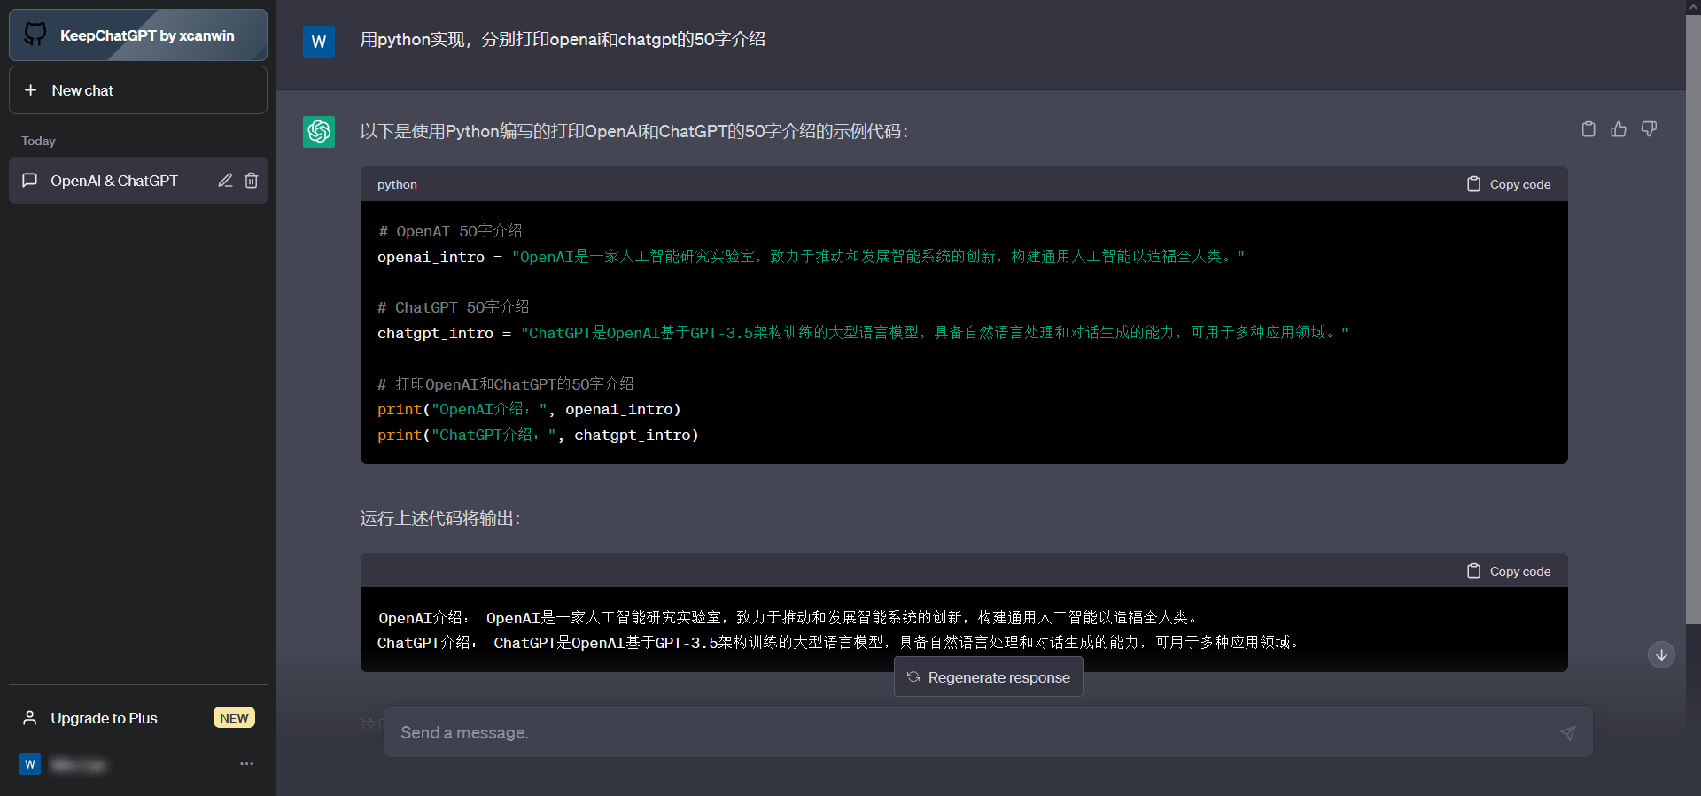Start a New chat

click(138, 90)
